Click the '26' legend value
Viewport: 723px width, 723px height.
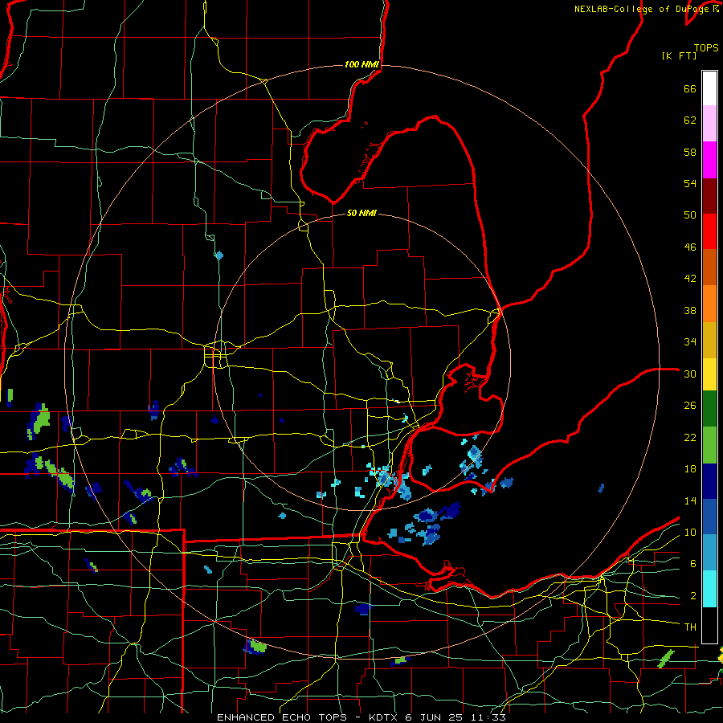click(690, 406)
